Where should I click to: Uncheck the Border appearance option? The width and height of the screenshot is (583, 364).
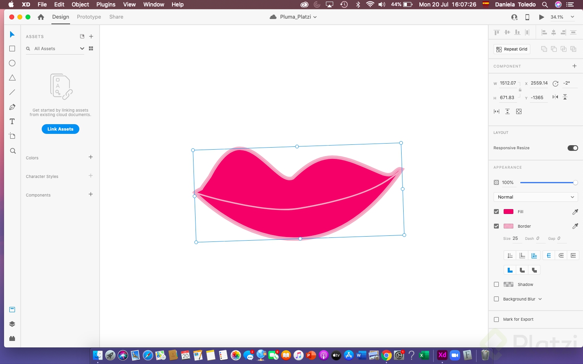pyautogui.click(x=496, y=226)
